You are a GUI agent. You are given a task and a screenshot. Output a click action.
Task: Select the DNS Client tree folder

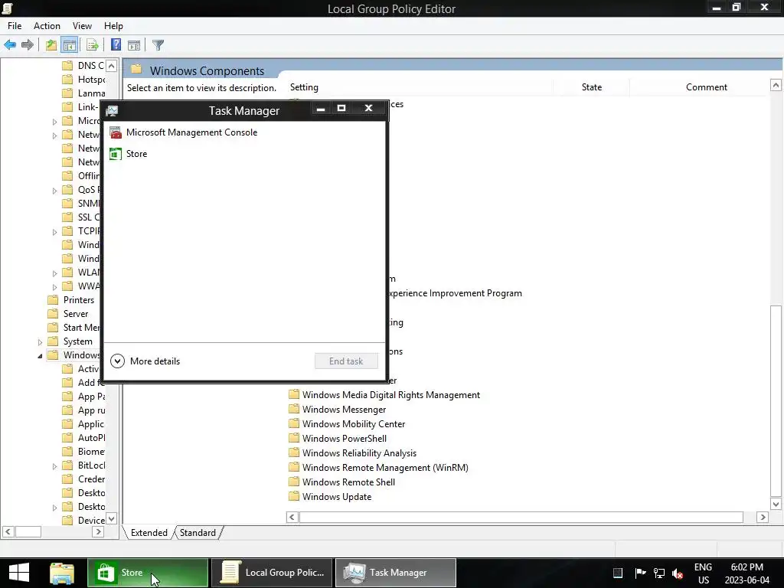pyautogui.click(x=90, y=66)
